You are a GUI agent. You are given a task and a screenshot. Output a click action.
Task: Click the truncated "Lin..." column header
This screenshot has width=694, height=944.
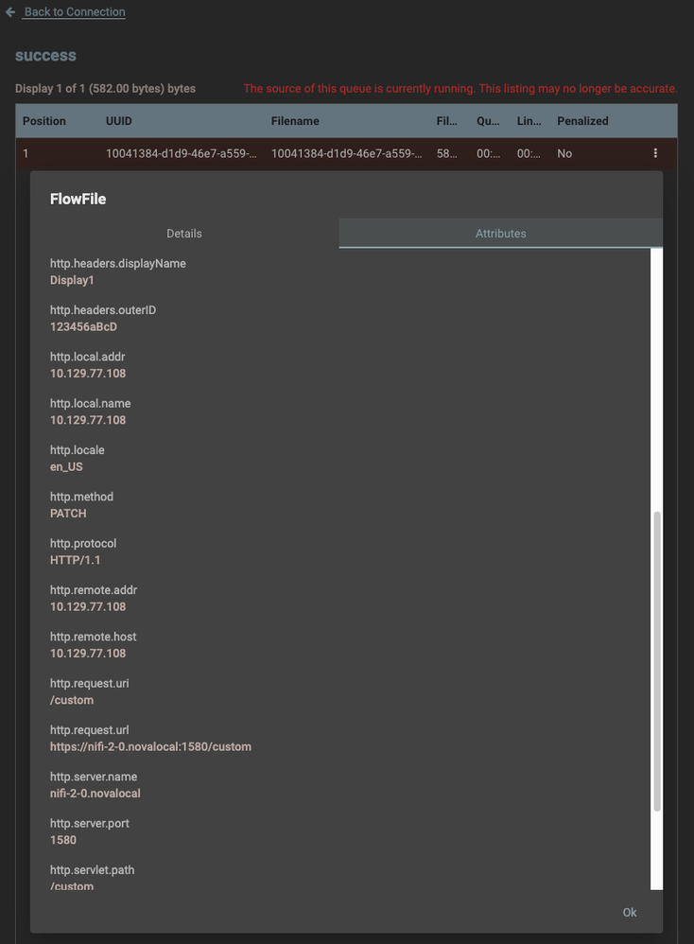tap(529, 121)
